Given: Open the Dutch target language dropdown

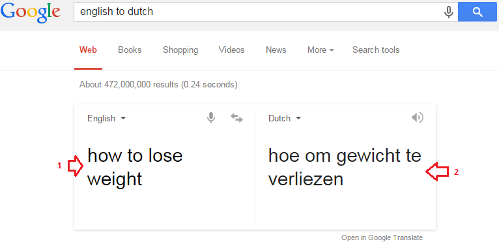Looking at the screenshot, I should pyautogui.click(x=285, y=119).
